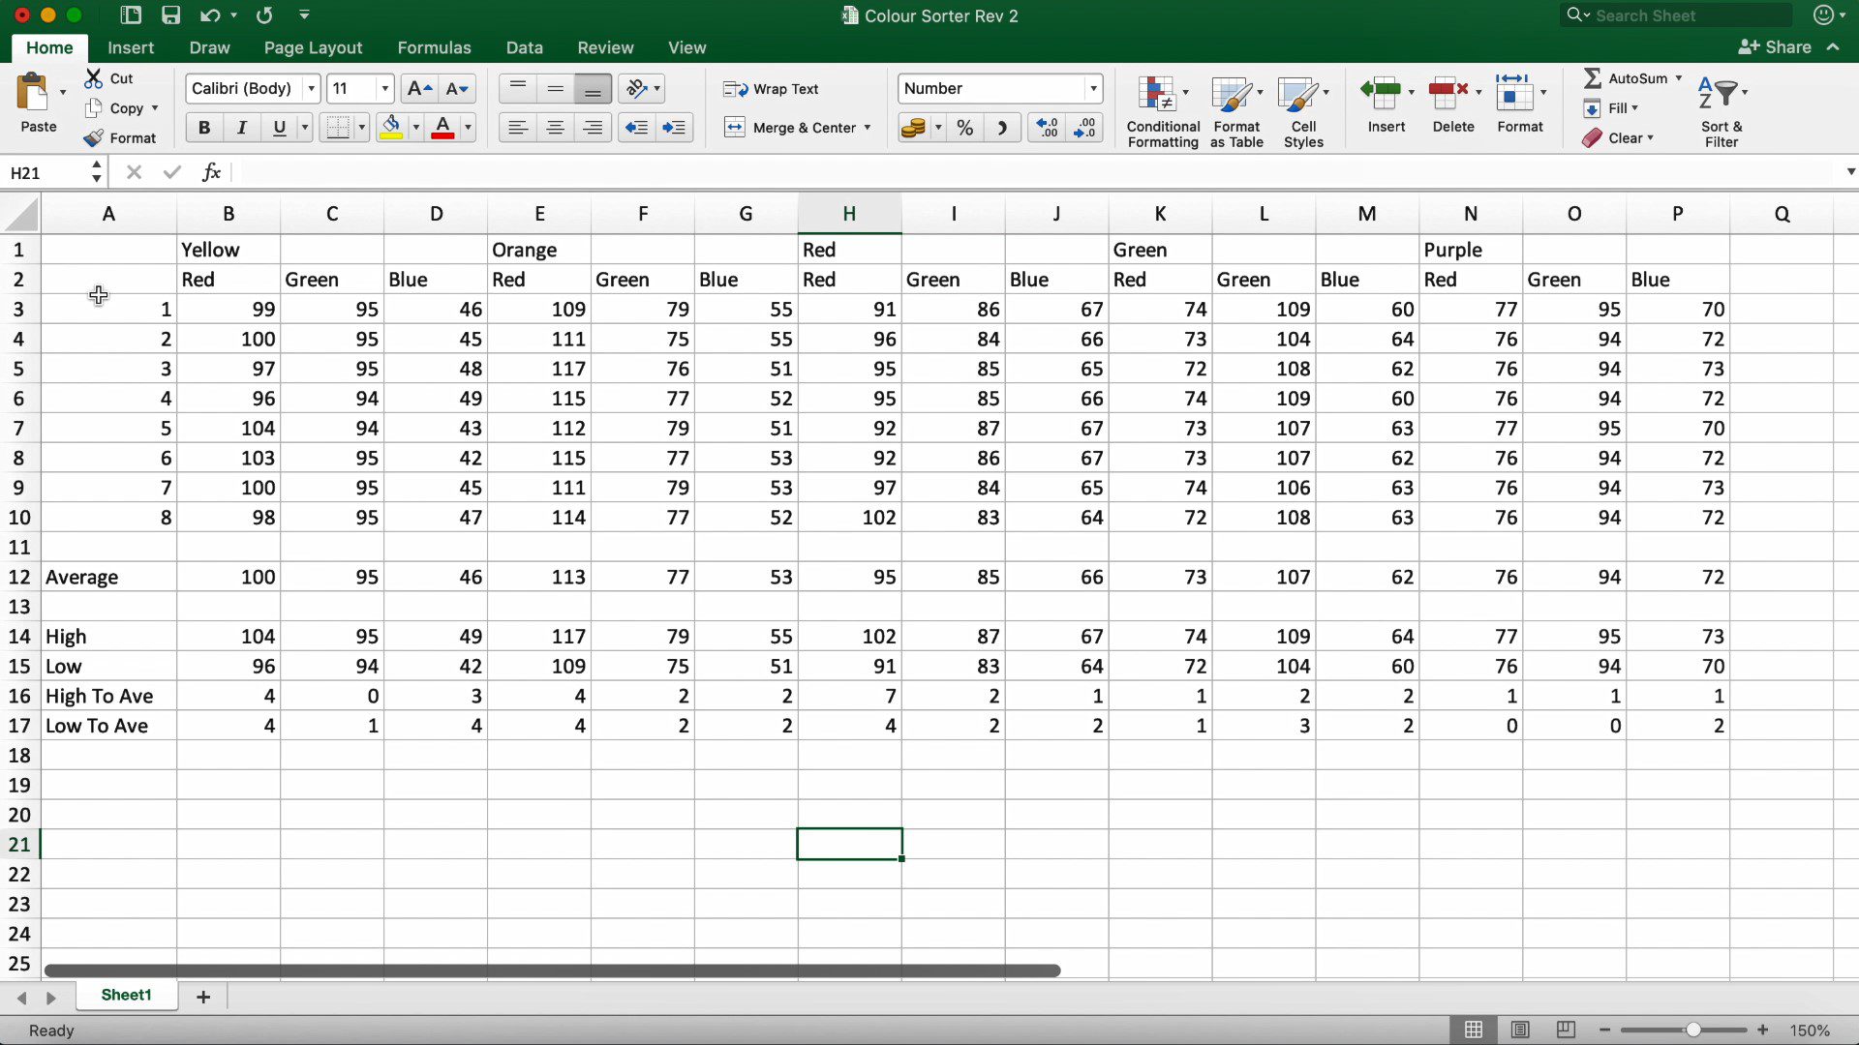Click the Save icon in title bar
The width and height of the screenshot is (1859, 1045).
coord(170,15)
